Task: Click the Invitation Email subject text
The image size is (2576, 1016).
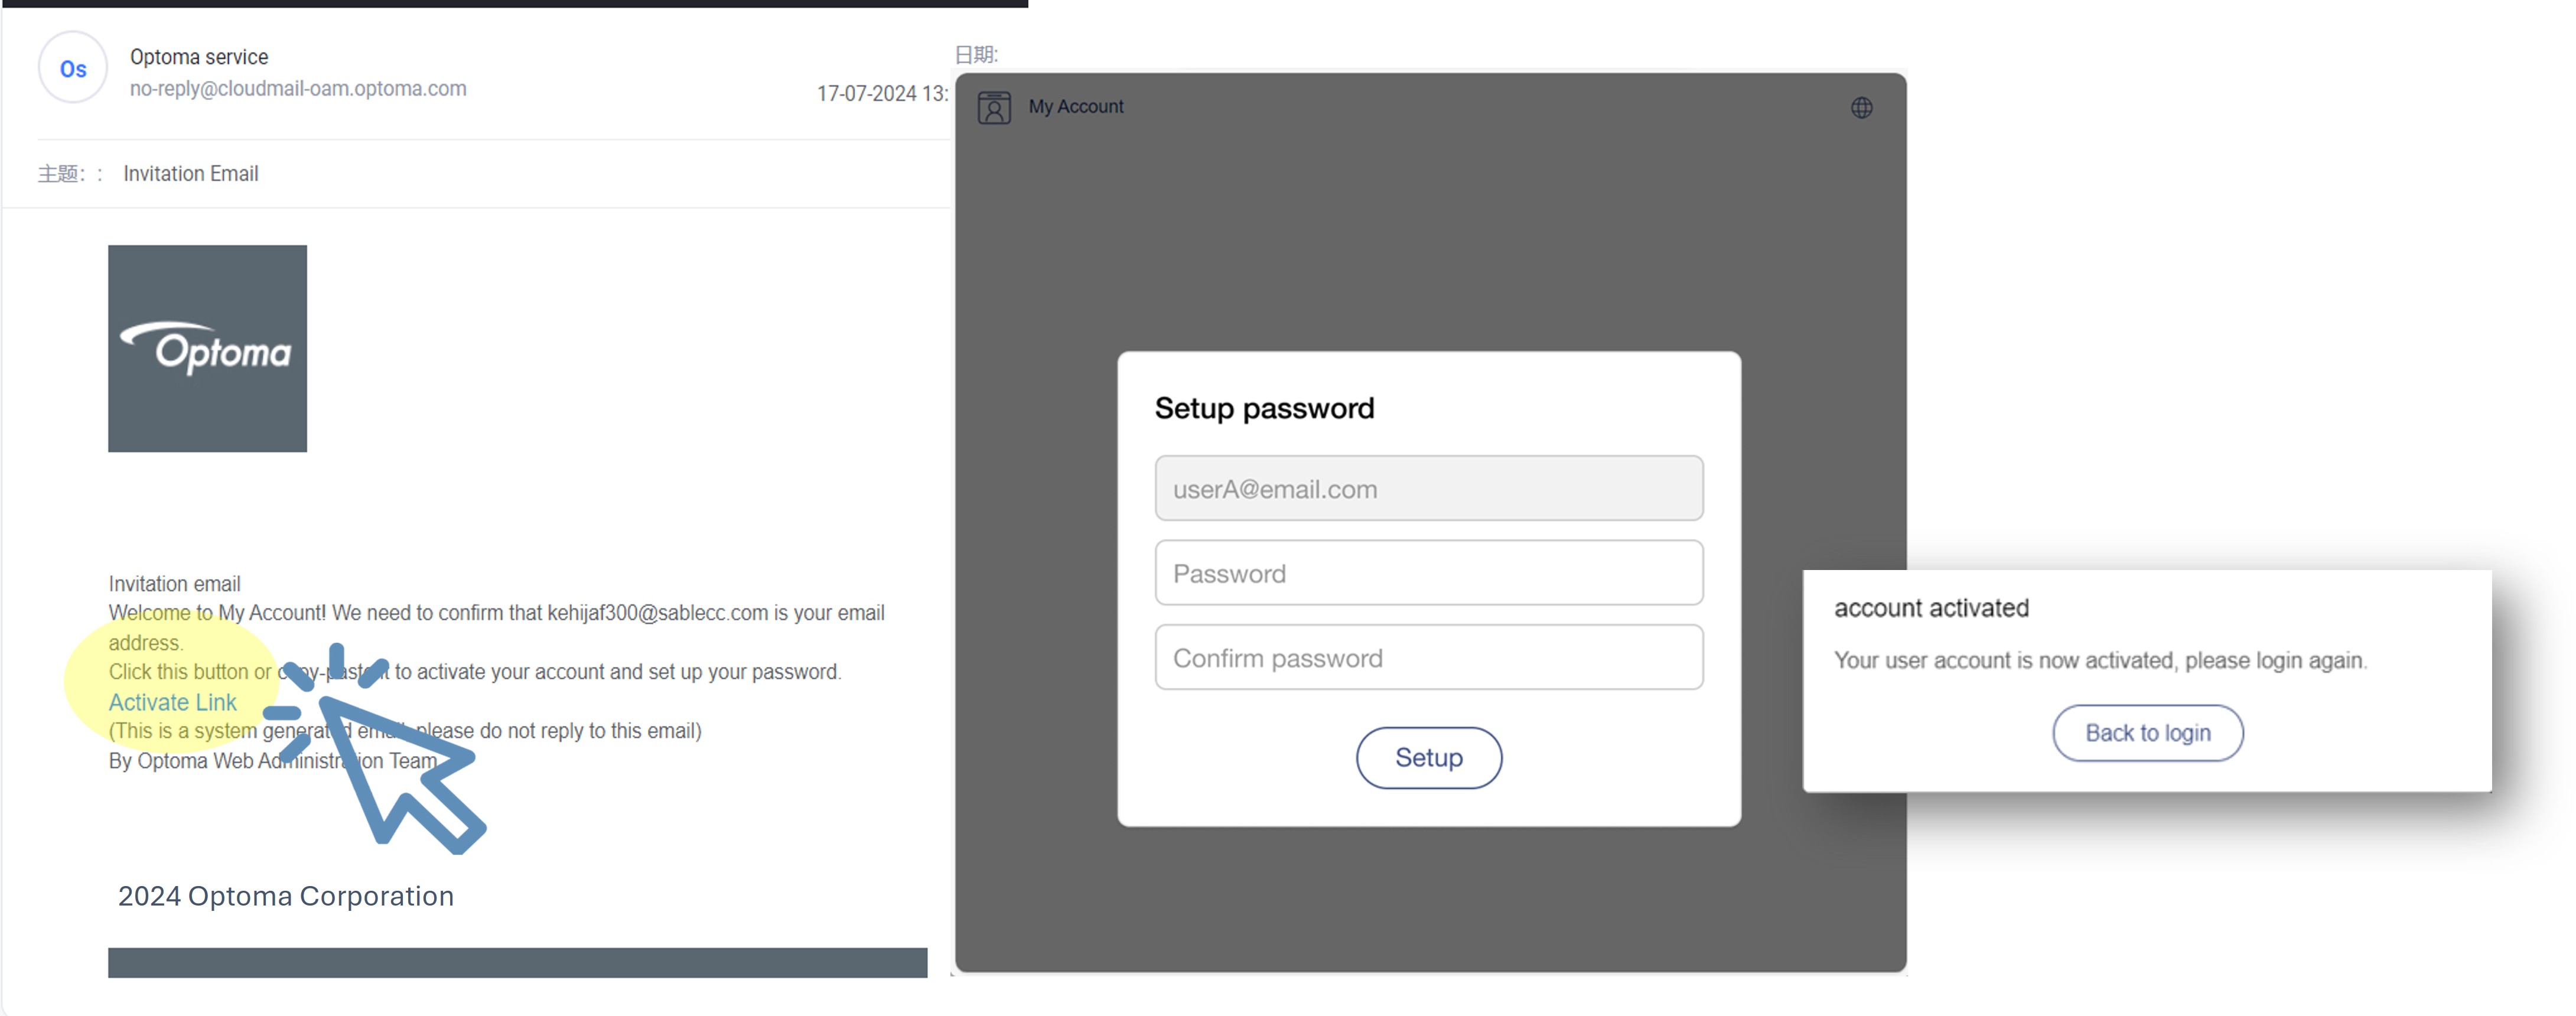Action: [x=190, y=173]
